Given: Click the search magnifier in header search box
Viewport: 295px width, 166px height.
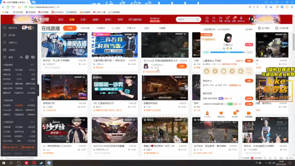Looking at the screenshot, I should [x=198, y=20].
